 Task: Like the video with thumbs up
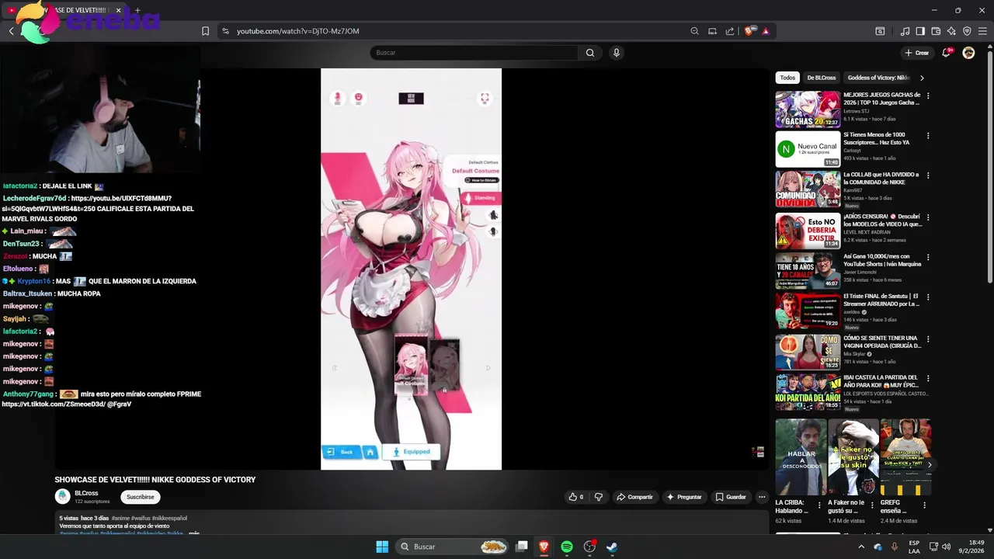[575, 497]
